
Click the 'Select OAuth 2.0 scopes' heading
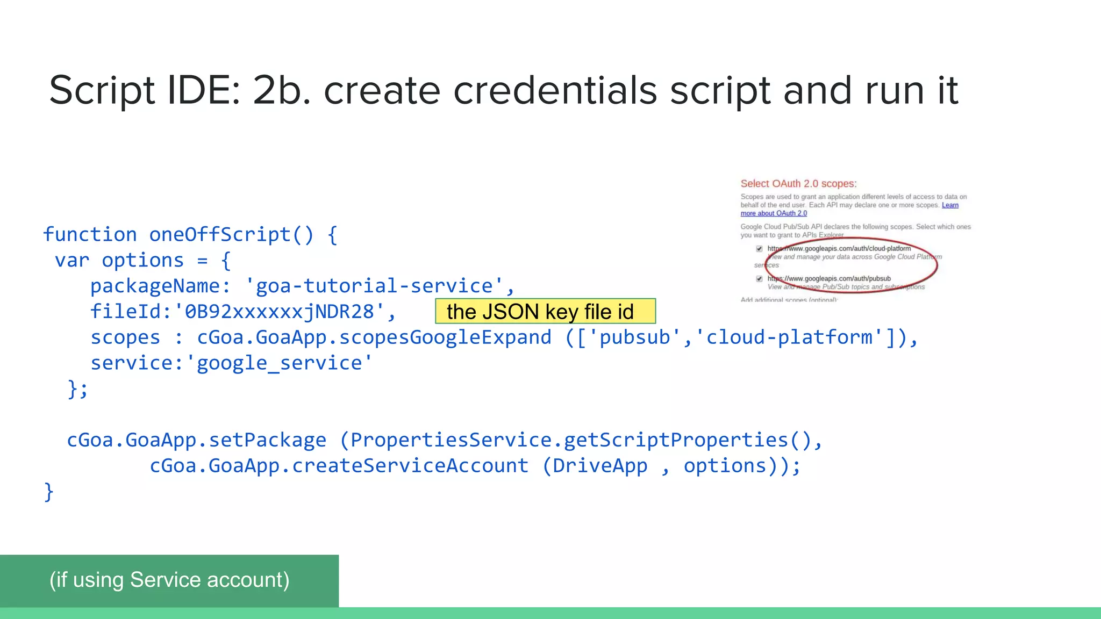(798, 184)
